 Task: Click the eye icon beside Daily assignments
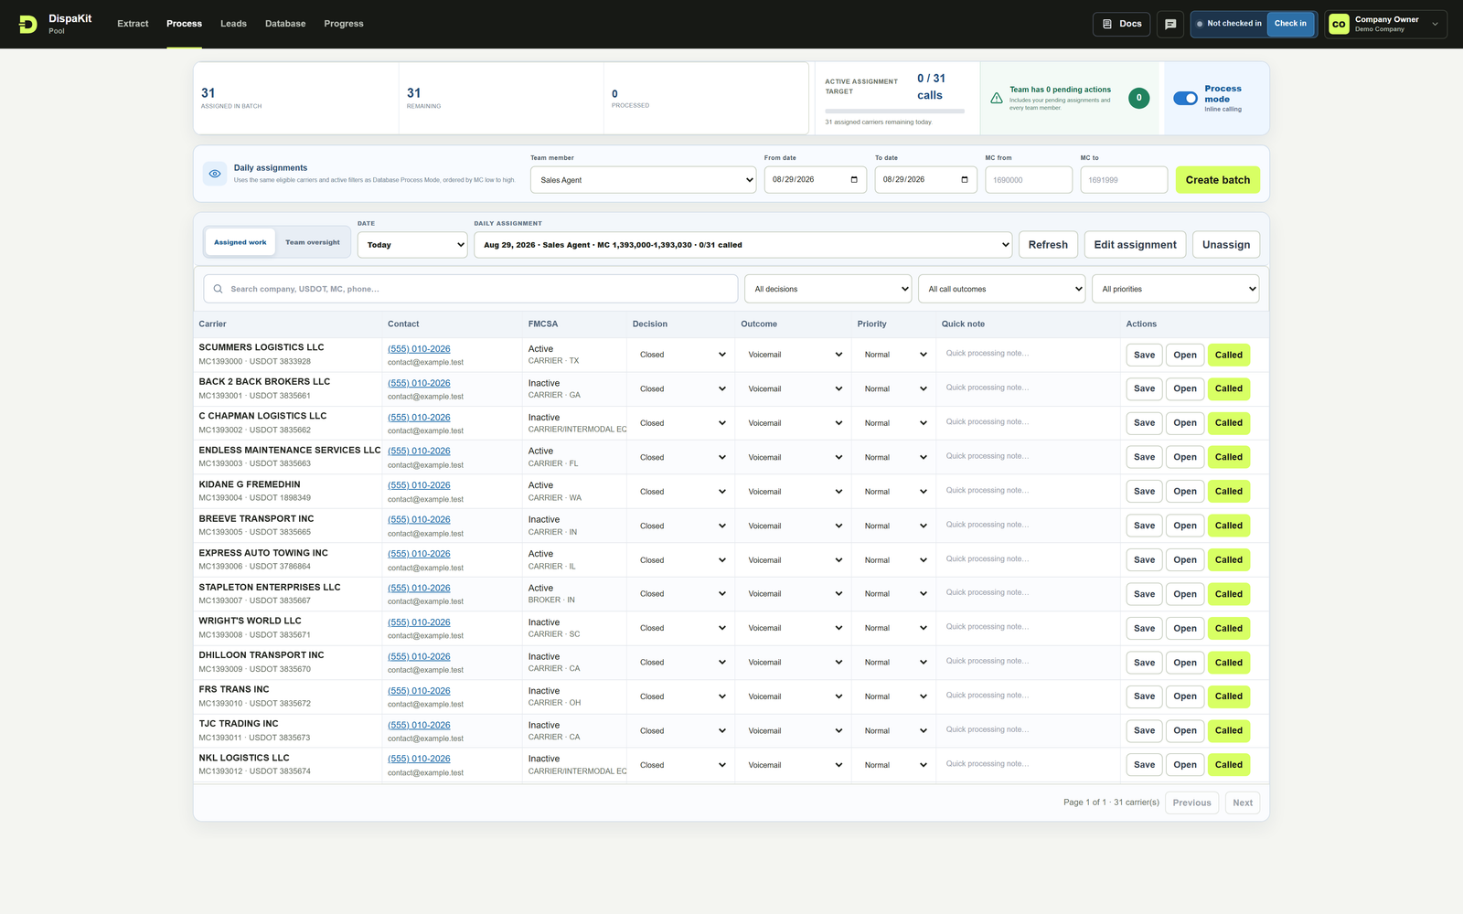point(215,174)
